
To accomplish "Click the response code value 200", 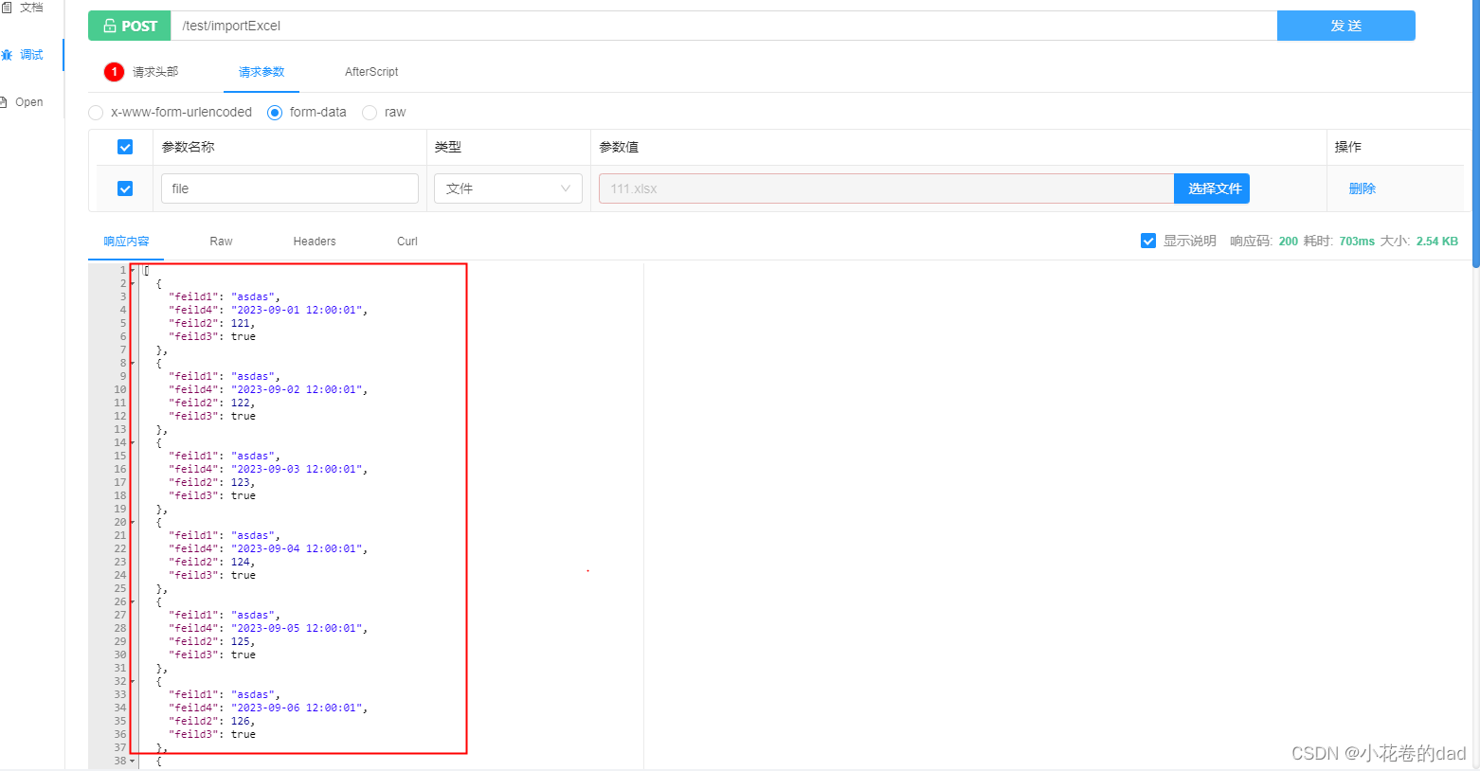I will tap(1289, 242).
